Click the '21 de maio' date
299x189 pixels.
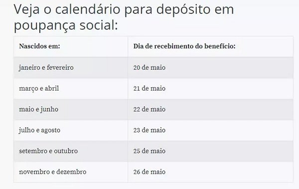(x=149, y=89)
